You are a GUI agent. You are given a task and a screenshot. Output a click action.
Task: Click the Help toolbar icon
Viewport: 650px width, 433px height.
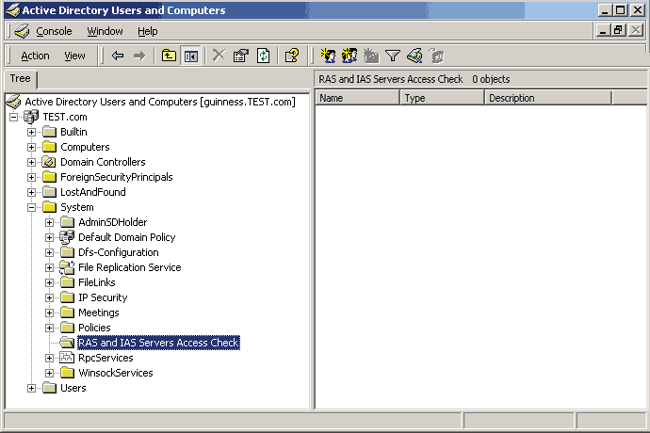292,56
